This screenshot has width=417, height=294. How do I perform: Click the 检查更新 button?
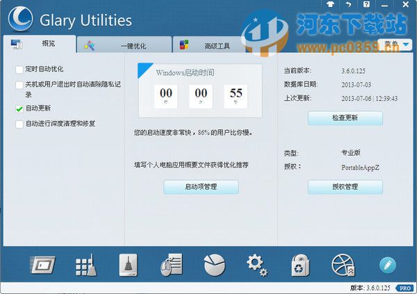coord(345,118)
